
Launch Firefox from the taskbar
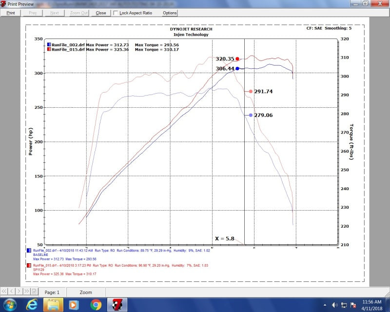[95, 304]
